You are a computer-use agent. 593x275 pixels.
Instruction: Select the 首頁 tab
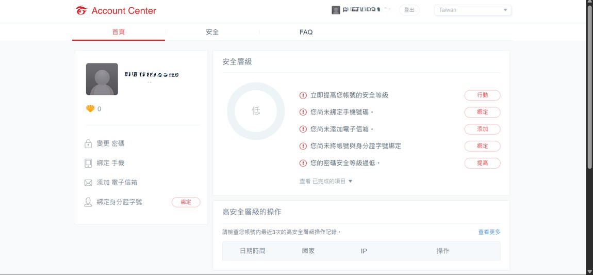pyautogui.click(x=119, y=32)
